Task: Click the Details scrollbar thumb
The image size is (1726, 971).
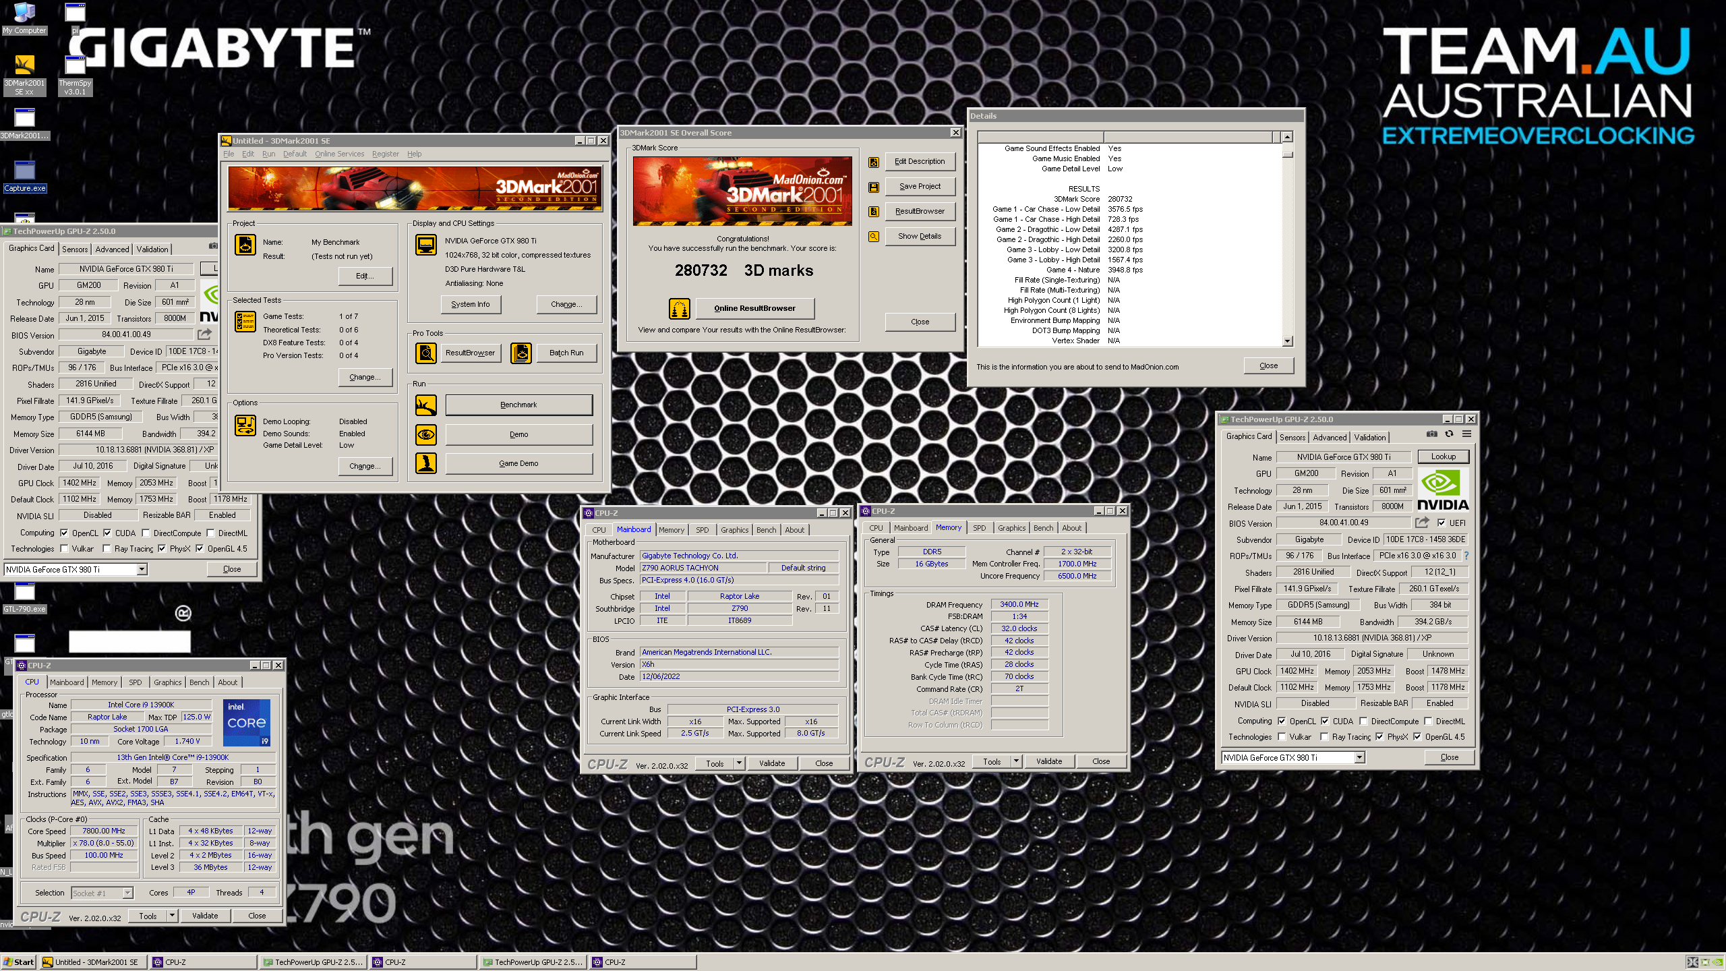Action: (x=1287, y=154)
